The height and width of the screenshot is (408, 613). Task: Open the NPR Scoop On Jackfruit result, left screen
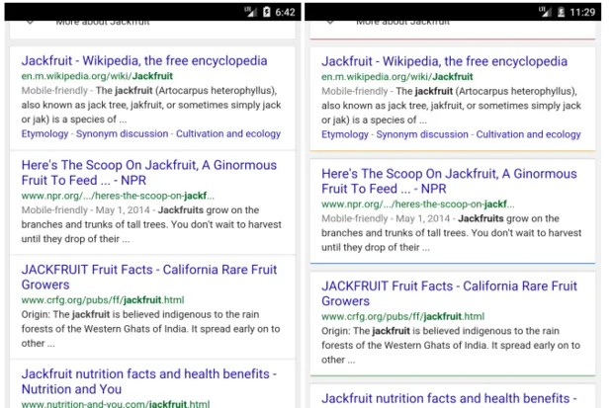(149, 173)
